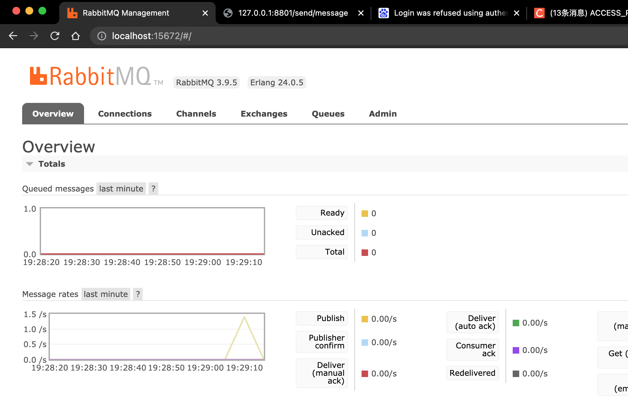This screenshot has width=628, height=407.
Task: Click the Erlang 24.0.5 version label
Action: click(x=277, y=82)
